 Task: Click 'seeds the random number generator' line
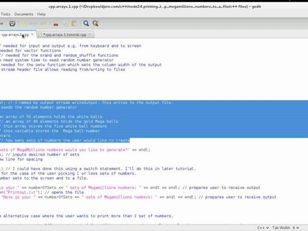click(x=38, y=107)
